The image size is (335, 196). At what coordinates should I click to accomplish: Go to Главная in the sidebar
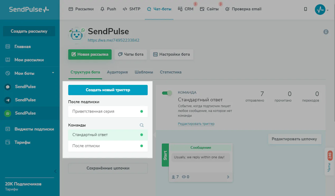23,47
